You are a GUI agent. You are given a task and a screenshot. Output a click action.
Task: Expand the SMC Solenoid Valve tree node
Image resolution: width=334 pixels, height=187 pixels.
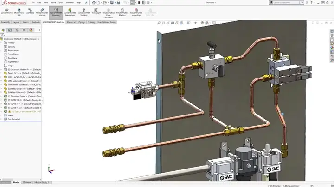1,81
